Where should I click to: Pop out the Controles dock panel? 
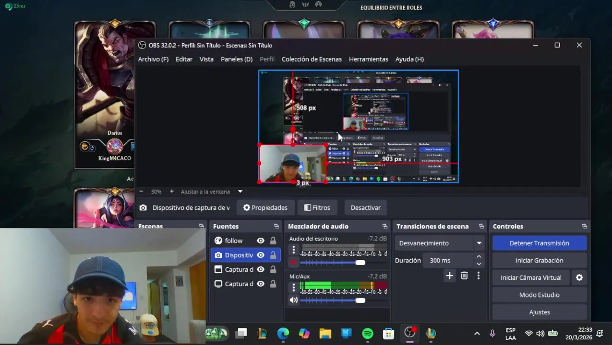click(584, 226)
